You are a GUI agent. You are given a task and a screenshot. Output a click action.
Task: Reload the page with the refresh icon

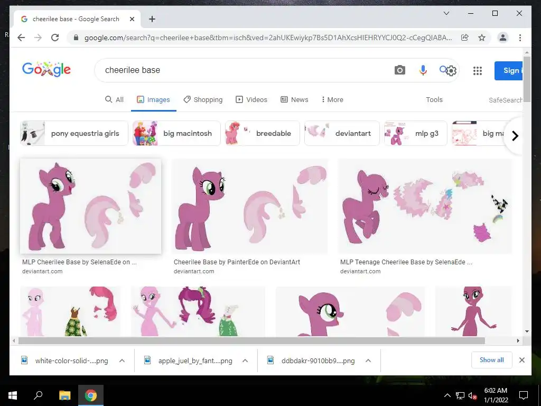tap(55, 38)
